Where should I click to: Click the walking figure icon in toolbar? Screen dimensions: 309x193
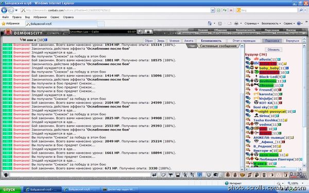tap(185, 175)
